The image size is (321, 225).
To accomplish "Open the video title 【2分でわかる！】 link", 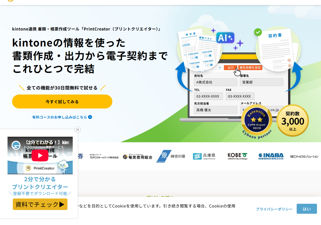I will point(47,142).
